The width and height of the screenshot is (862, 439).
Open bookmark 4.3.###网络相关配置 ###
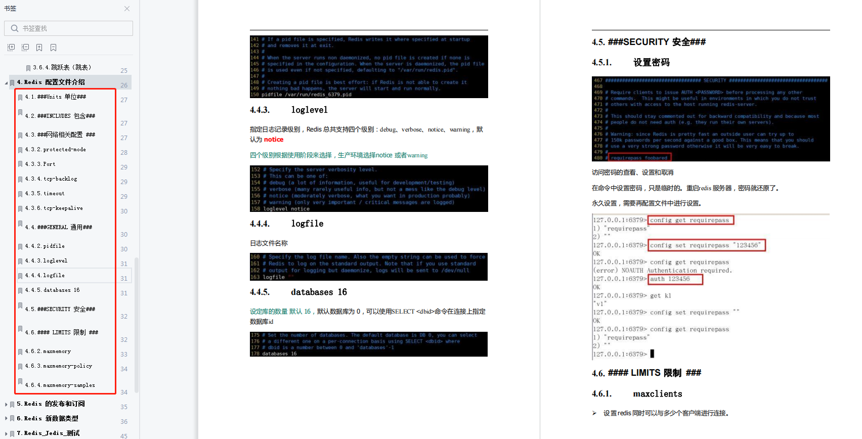pos(60,135)
